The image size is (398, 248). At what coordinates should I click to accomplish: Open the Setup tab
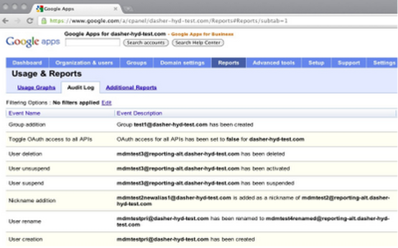[317, 63]
